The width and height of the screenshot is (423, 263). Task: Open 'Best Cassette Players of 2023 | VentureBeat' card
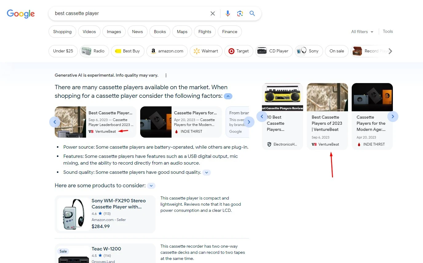point(327,116)
